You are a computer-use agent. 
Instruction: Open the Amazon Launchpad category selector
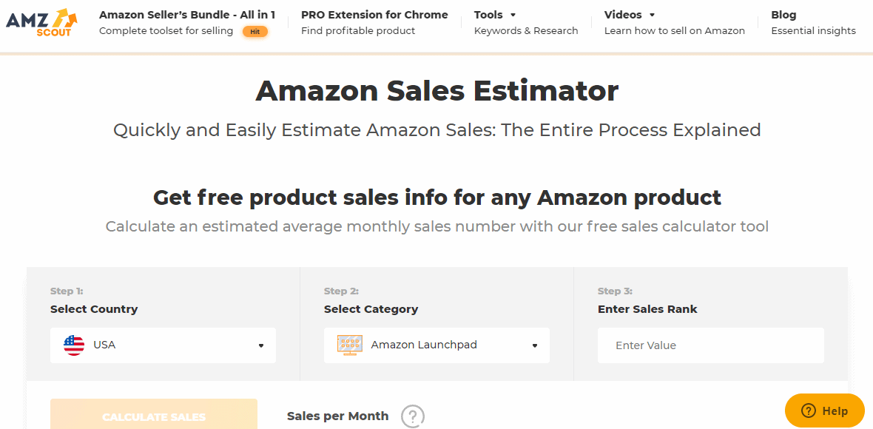pos(437,345)
